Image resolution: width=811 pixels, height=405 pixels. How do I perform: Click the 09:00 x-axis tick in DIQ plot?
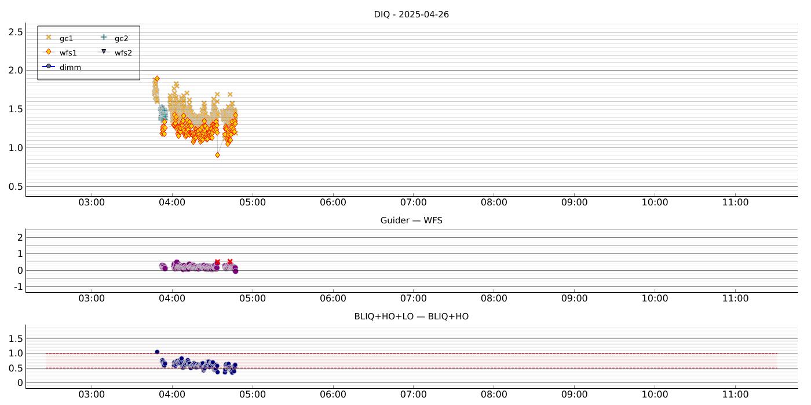tap(574, 203)
